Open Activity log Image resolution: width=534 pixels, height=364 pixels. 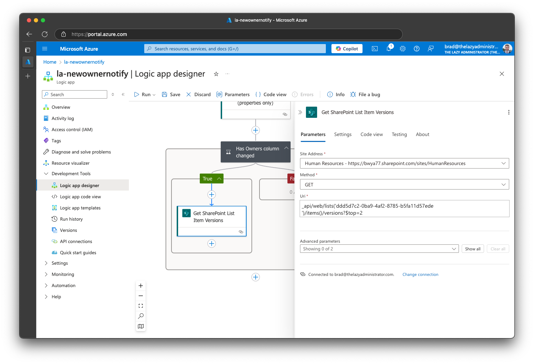click(x=63, y=118)
